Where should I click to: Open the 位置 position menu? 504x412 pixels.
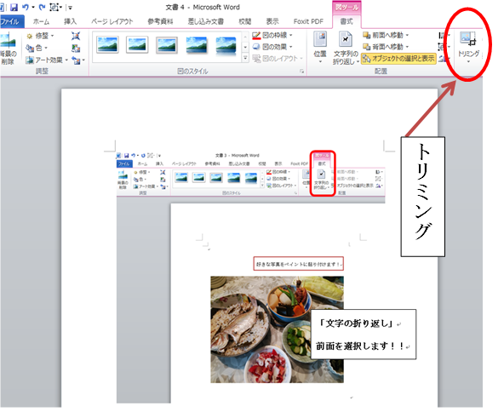(x=320, y=48)
